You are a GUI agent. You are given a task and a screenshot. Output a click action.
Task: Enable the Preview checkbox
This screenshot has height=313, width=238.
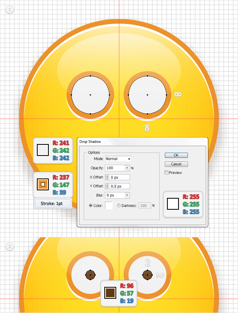click(x=166, y=173)
